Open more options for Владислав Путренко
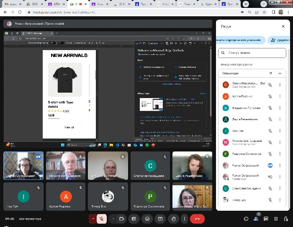The height and width of the screenshot is (227, 293). click(x=280, y=108)
